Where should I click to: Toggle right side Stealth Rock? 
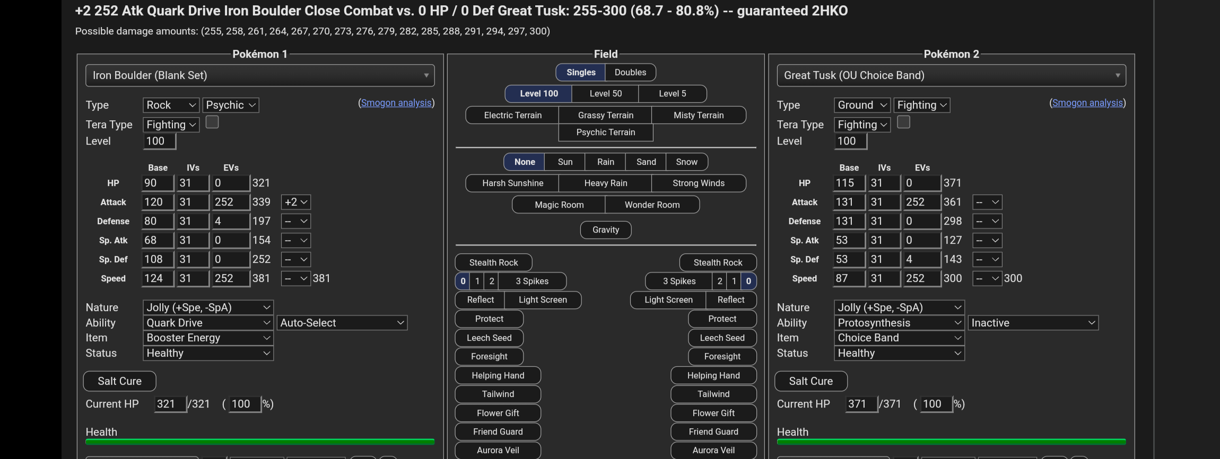(x=718, y=262)
